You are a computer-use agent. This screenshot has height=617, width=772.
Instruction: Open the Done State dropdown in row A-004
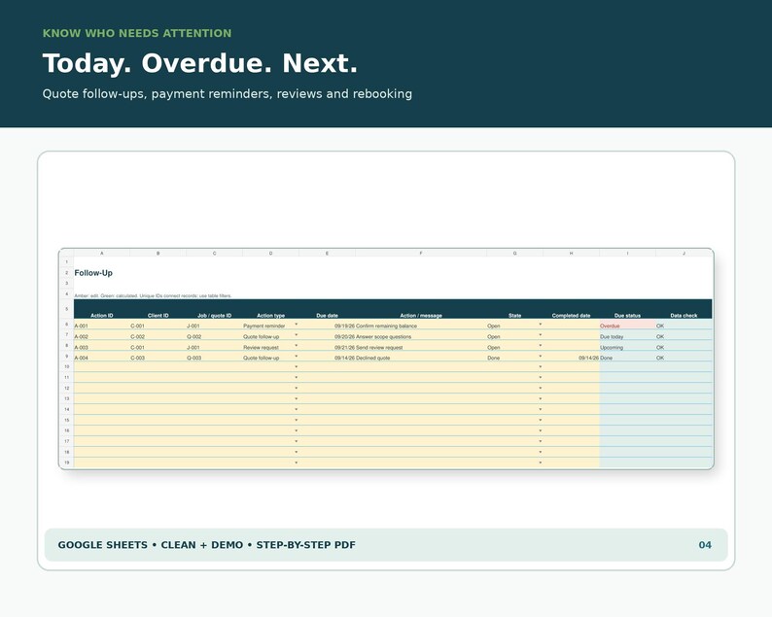(540, 357)
